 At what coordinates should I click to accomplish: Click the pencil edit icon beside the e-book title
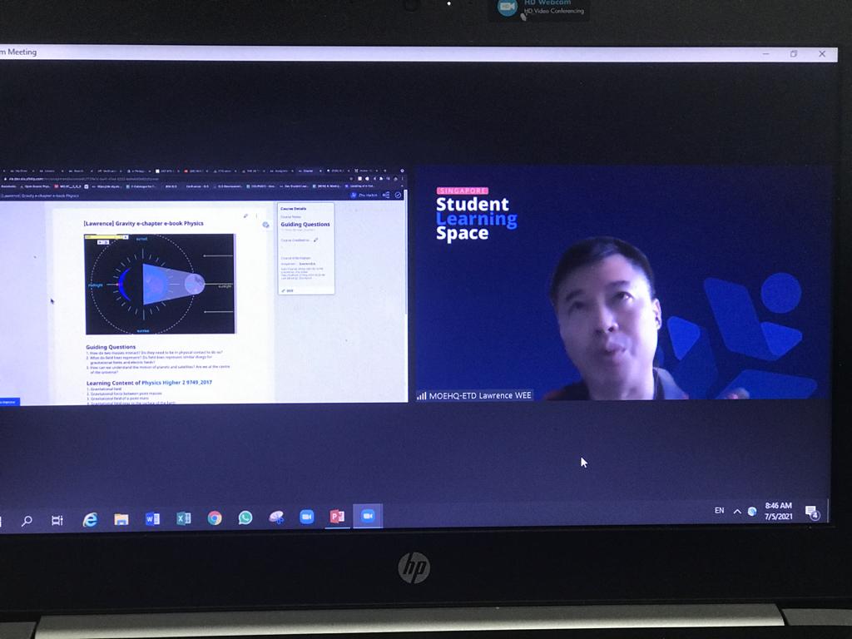coord(245,216)
